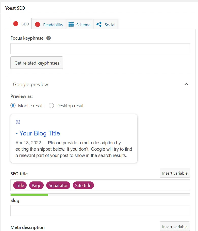Select the Mobile result radio button
Screen dimensions: 198x231
click(x=13, y=105)
